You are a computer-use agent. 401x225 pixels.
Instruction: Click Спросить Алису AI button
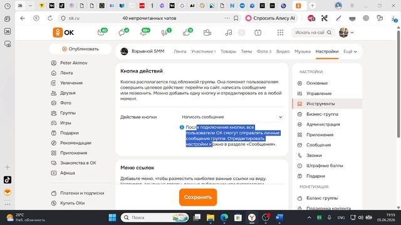point(271,18)
